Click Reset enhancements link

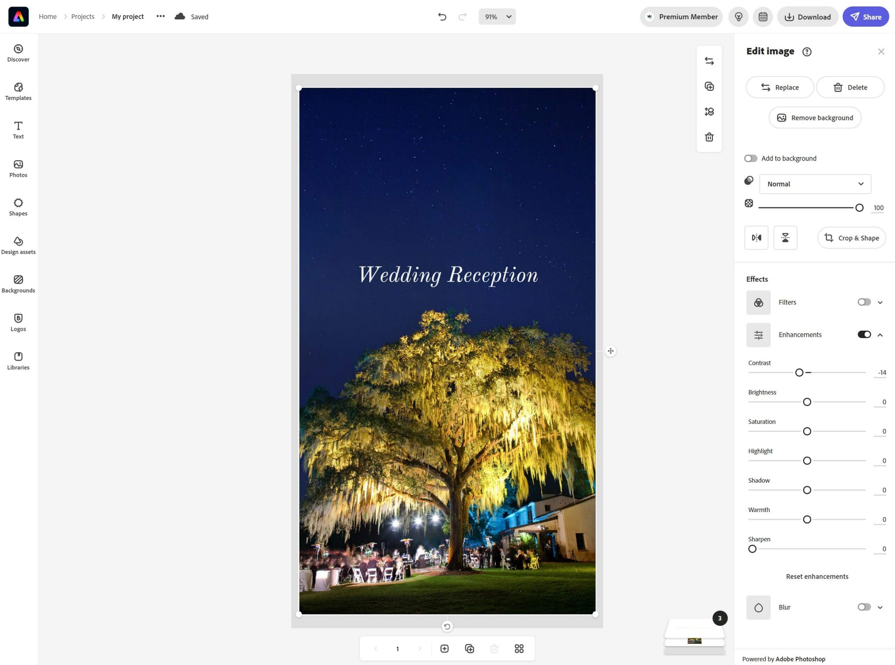[816, 577]
